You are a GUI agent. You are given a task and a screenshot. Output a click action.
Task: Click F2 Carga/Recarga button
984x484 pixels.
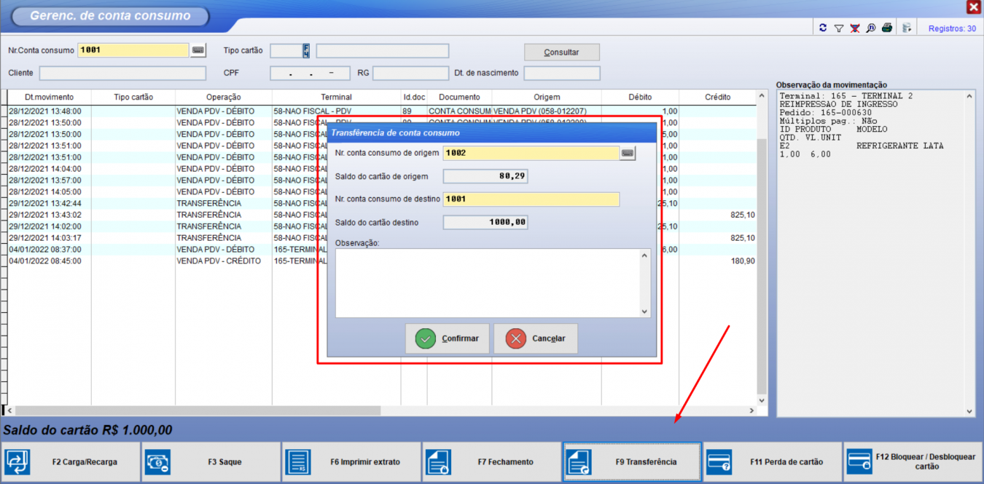70,461
